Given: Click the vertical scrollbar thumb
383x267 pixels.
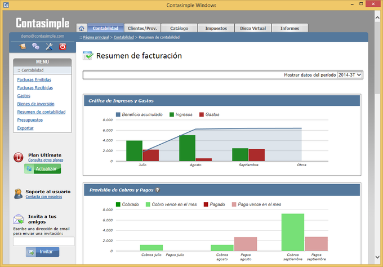Looking at the screenshot, I should pyautogui.click(x=377, y=57).
